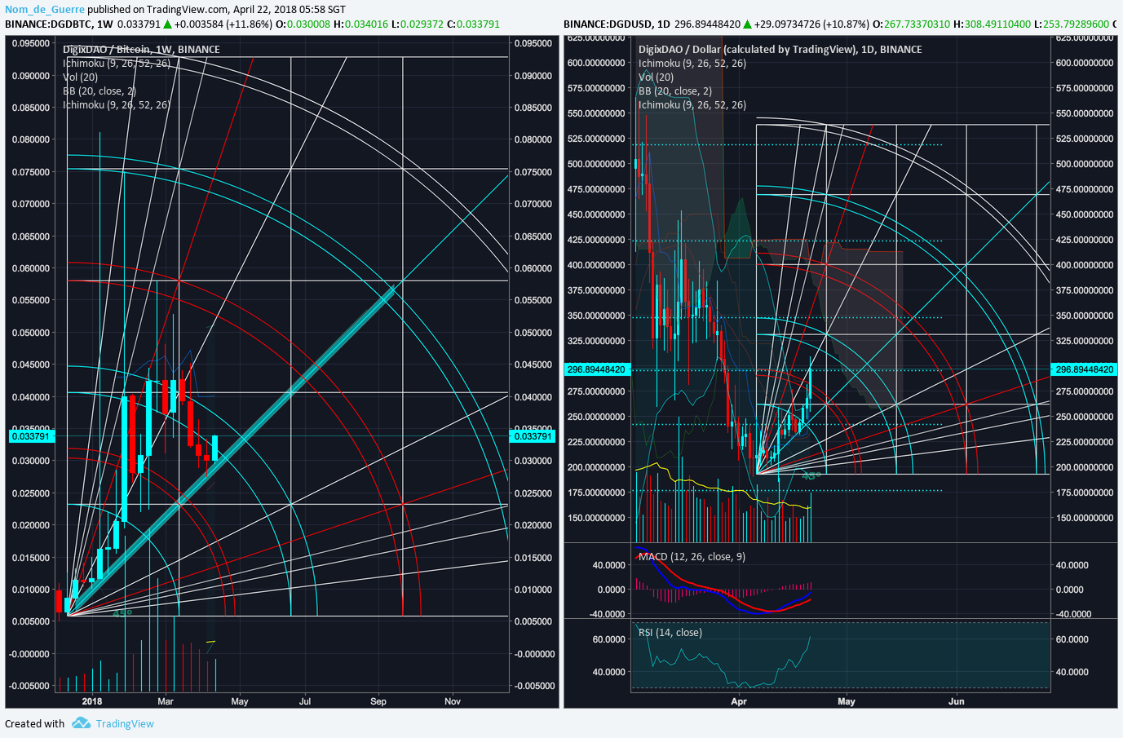This screenshot has width=1123, height=738.
Task: Click the Nov label on the DGDBTC time axis
Action: (x=453, y=701)
